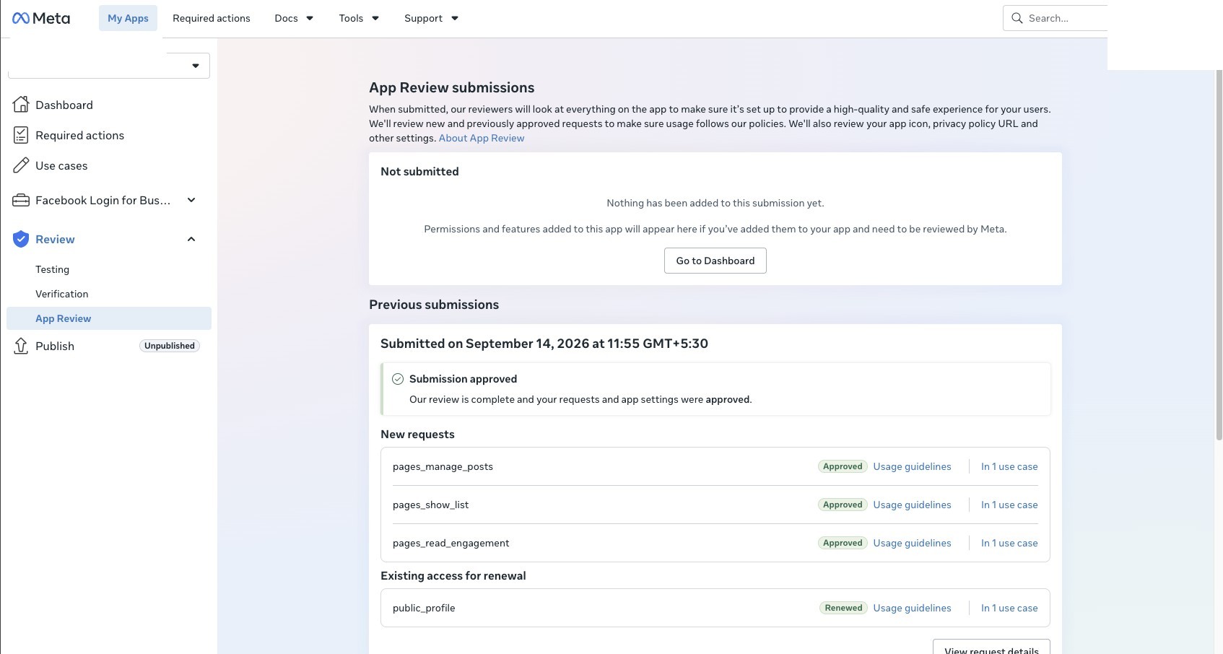
Task: Click the Go to Dashboard button
Action: 715,261
